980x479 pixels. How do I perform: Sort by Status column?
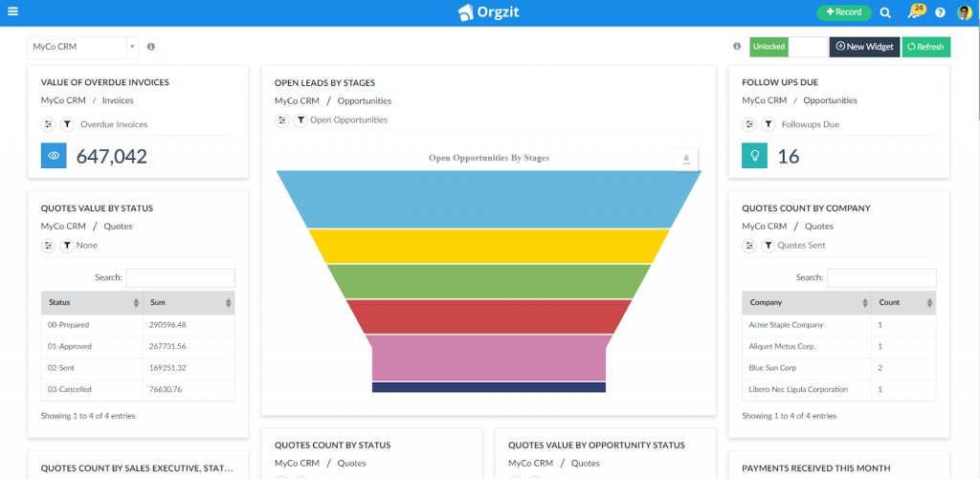(92, 302)
